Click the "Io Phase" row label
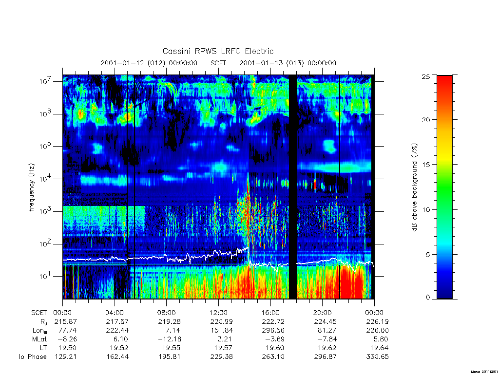 [33, 357]
